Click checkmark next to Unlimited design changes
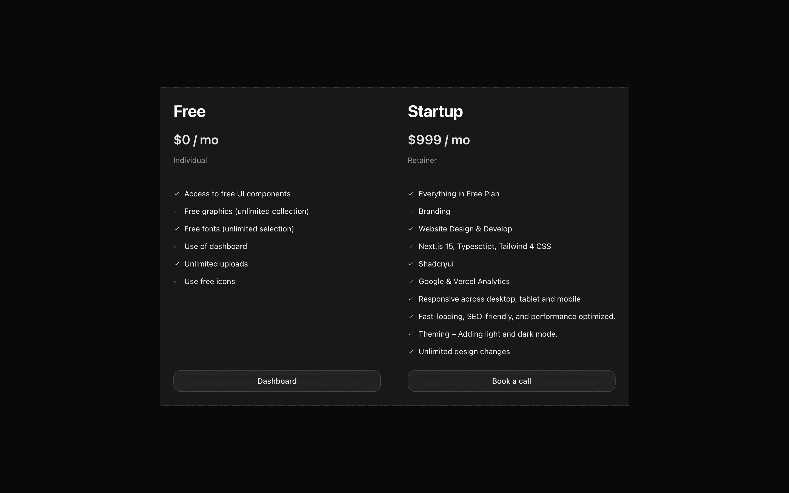The height and width of the screenshot is (493, 789). 411,351
